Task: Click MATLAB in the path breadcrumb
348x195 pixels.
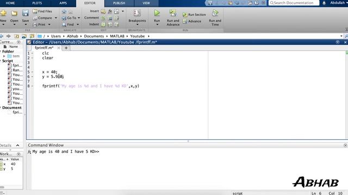Action: (117, 36)
